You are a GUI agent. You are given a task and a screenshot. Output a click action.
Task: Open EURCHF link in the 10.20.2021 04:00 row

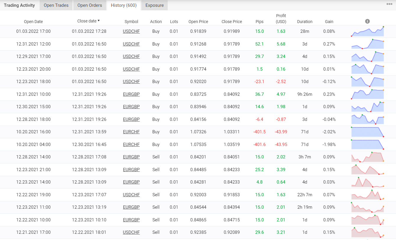coord(131,145)
